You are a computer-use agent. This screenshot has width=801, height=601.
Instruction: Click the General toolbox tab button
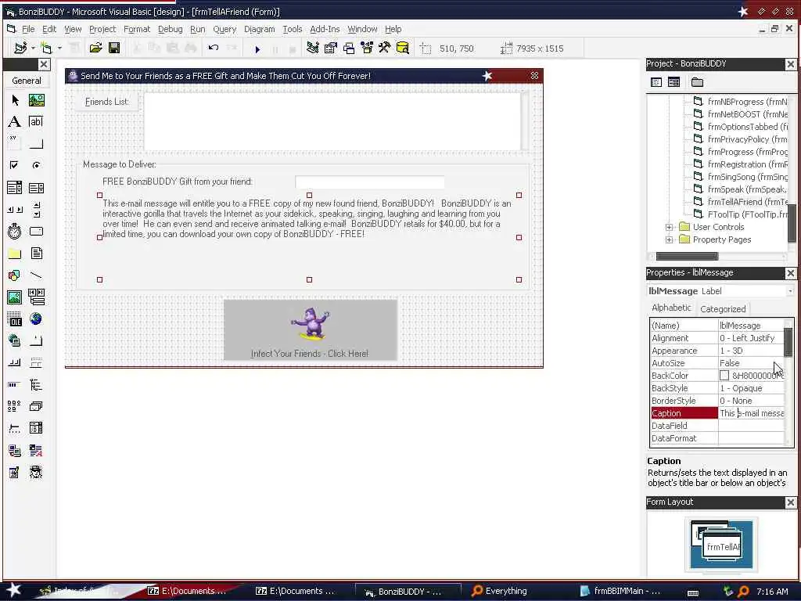pos(27,81)
